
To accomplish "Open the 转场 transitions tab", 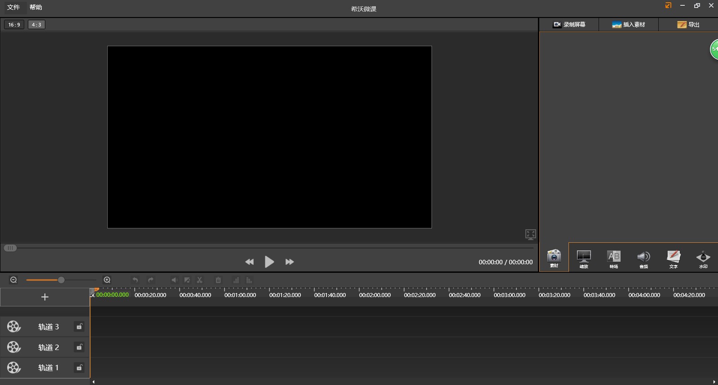I will [614, 258].
